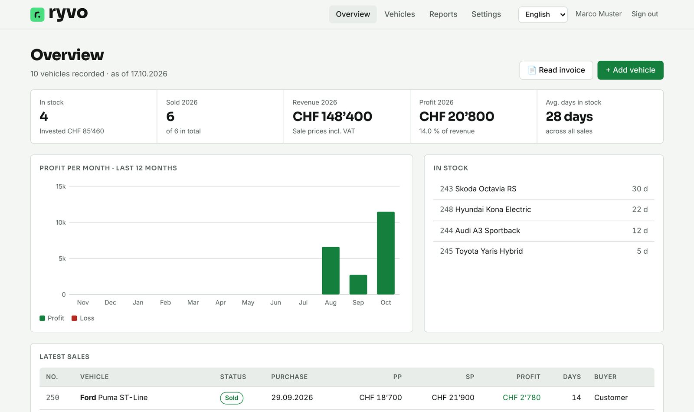
Task: Open the 244 Audi A3 Sportback row
Action: point(543,231)
